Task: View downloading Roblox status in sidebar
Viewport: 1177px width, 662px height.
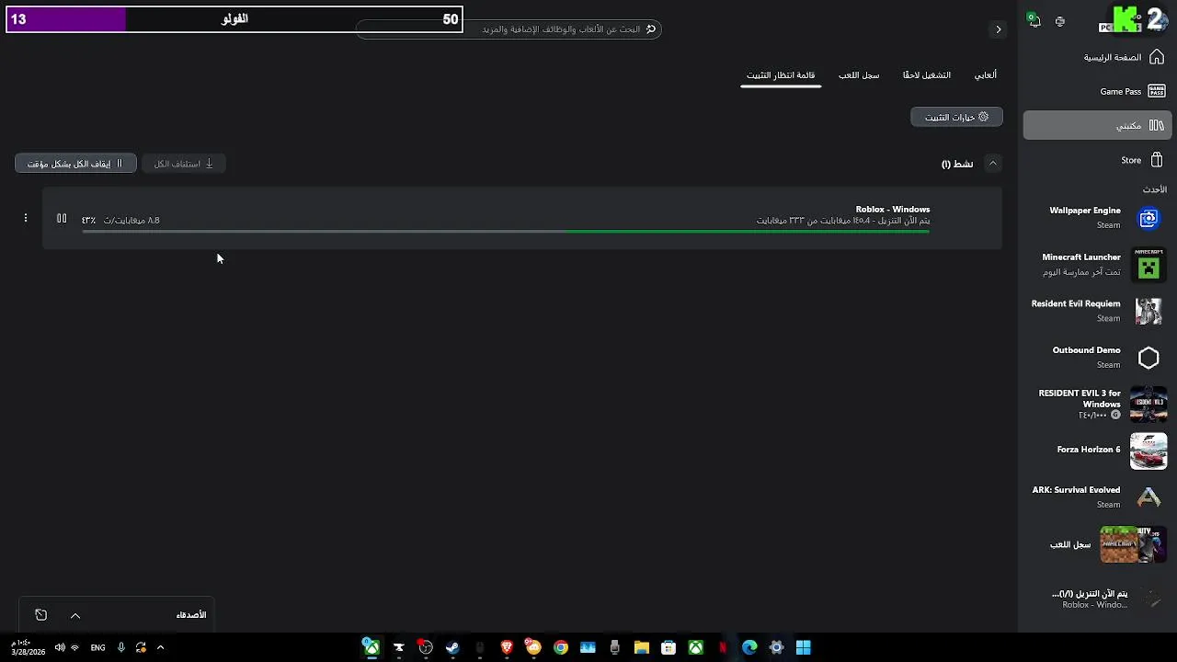Action: click(1096, 599)
